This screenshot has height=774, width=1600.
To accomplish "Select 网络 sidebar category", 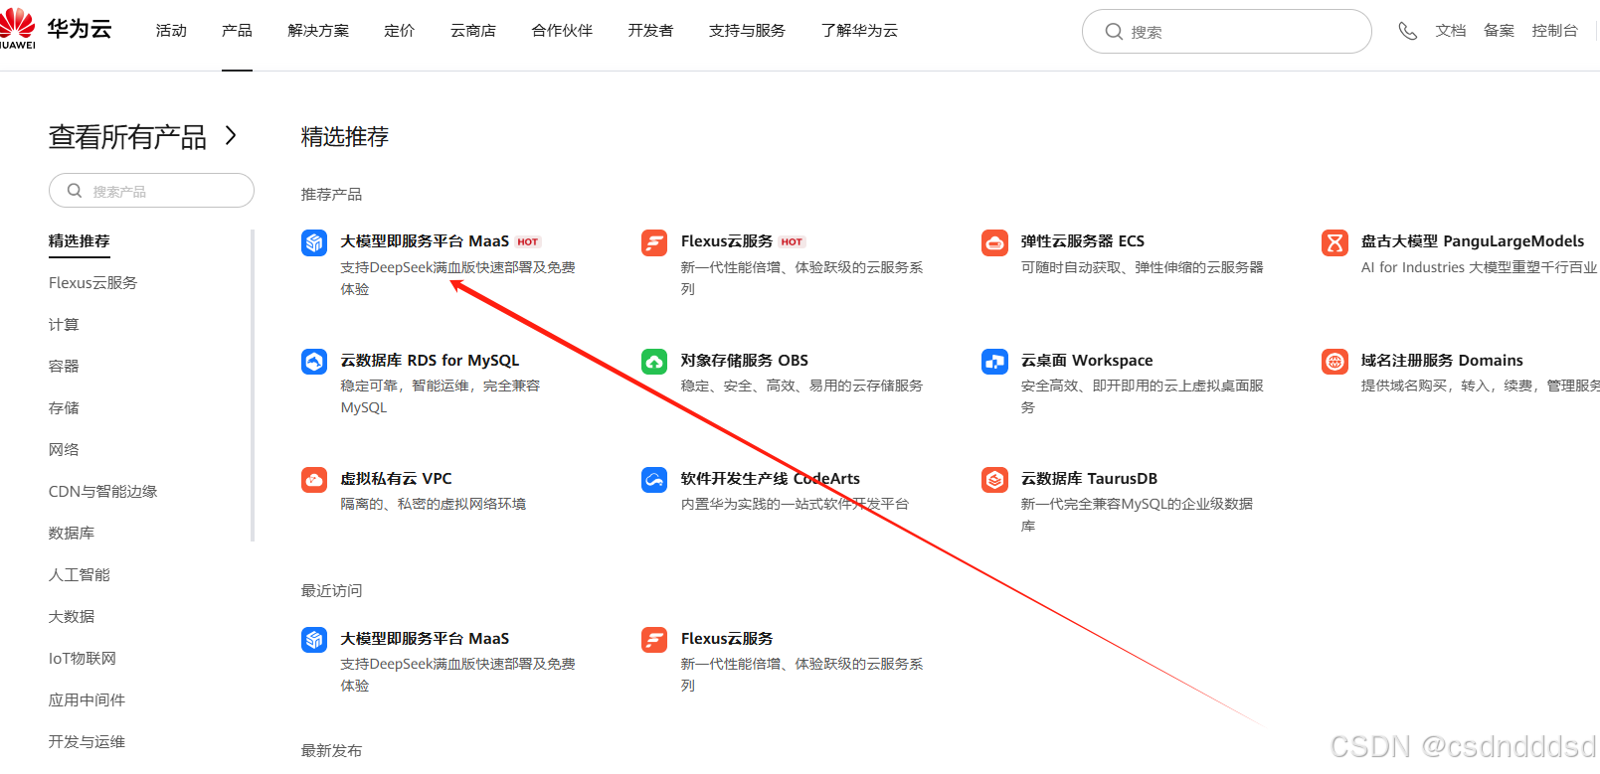I will pyautogui.click(x=64, y=450).
